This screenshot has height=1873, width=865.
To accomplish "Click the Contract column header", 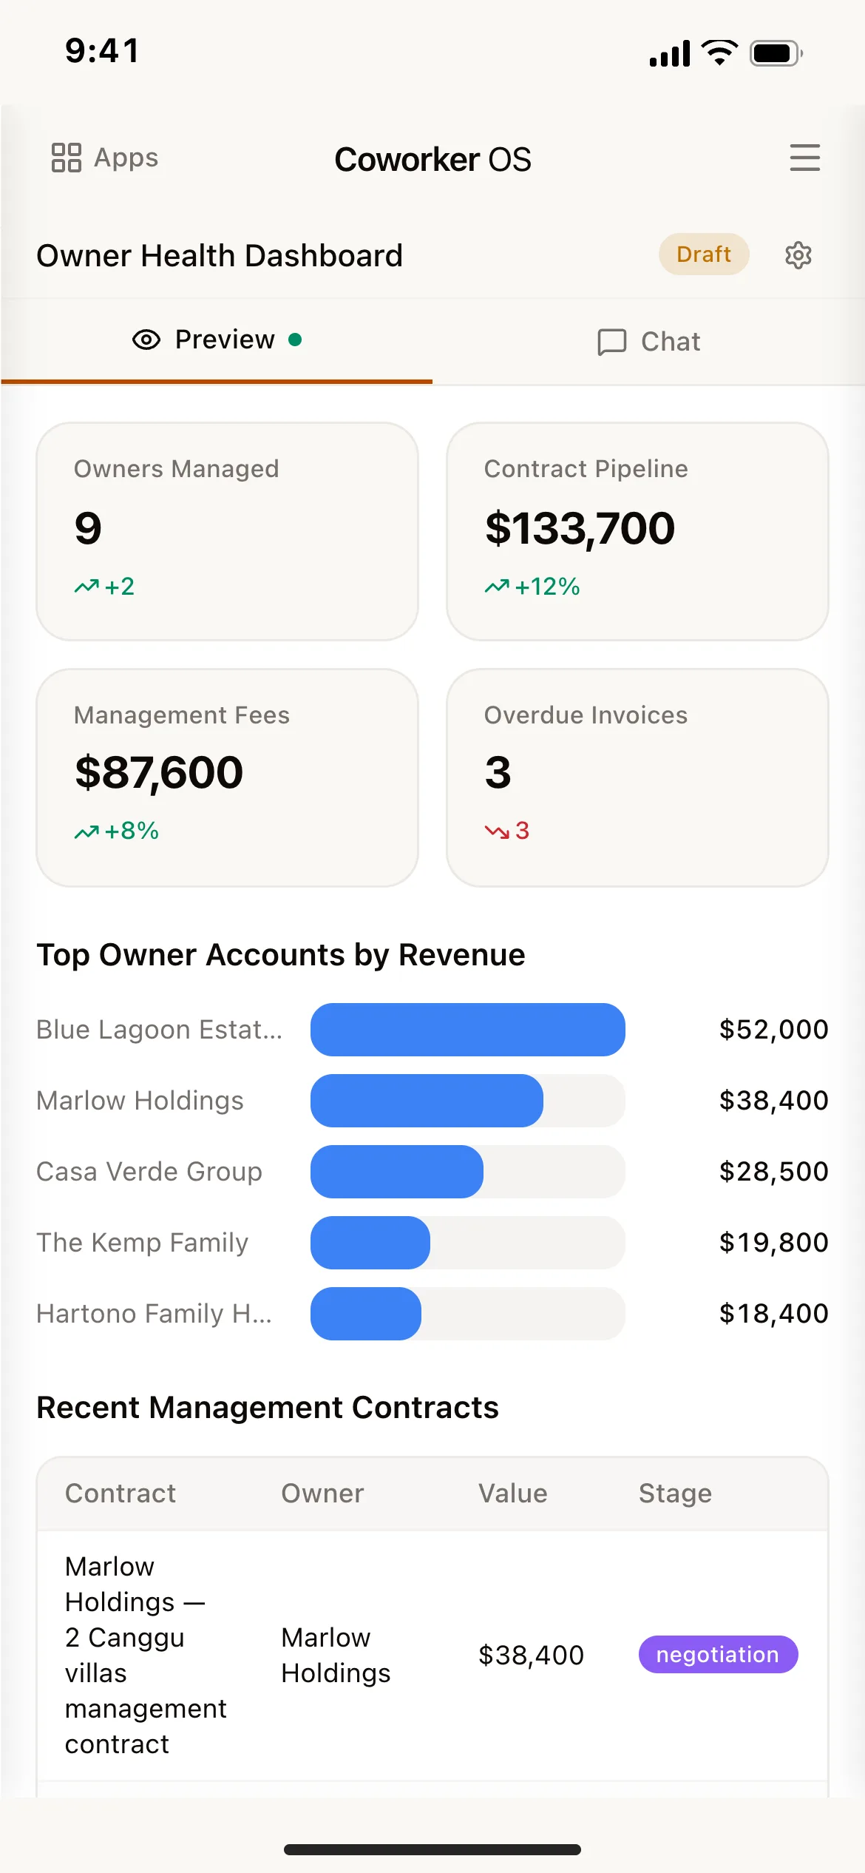I will 121,1494.
